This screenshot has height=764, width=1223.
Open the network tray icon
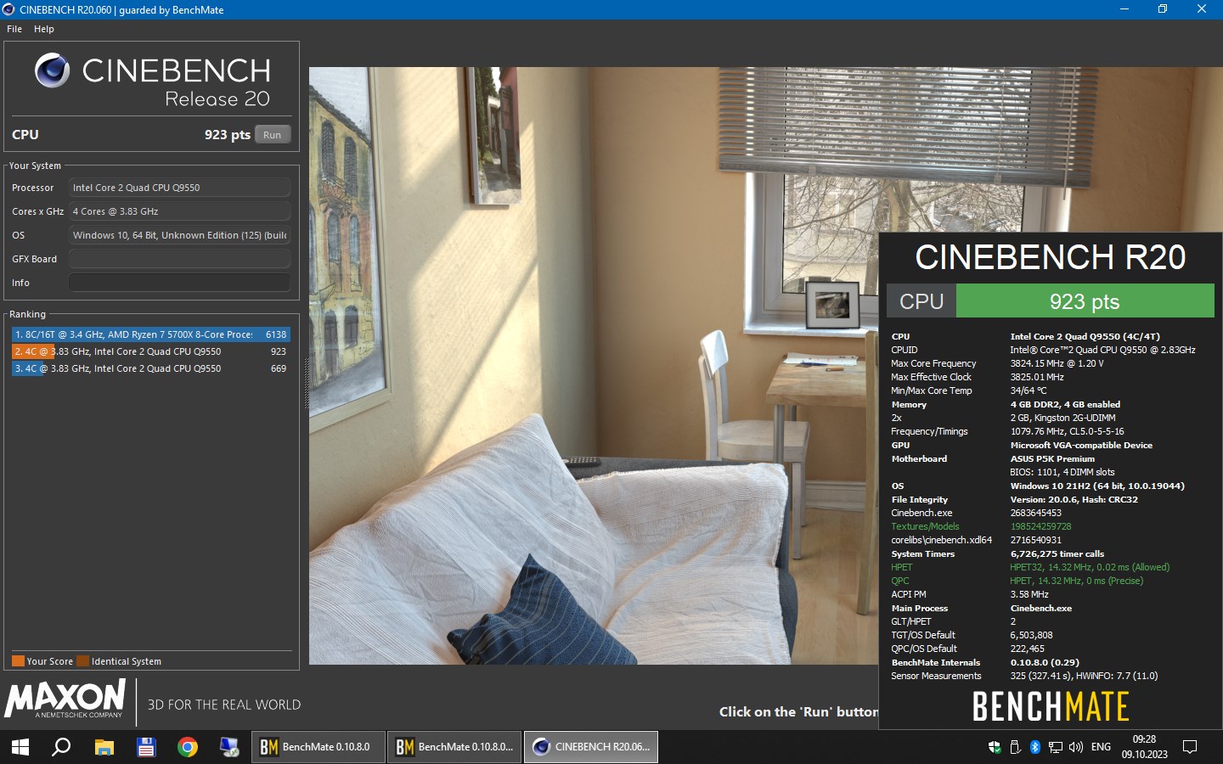(x=1056, y=747)
